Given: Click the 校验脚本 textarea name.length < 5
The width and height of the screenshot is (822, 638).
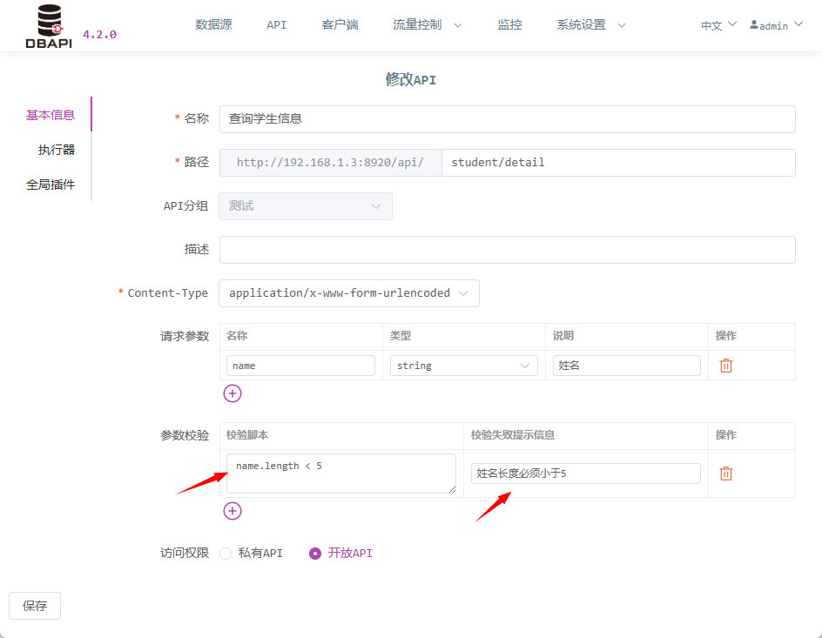Looking at the screenshot, I should 341,473.
